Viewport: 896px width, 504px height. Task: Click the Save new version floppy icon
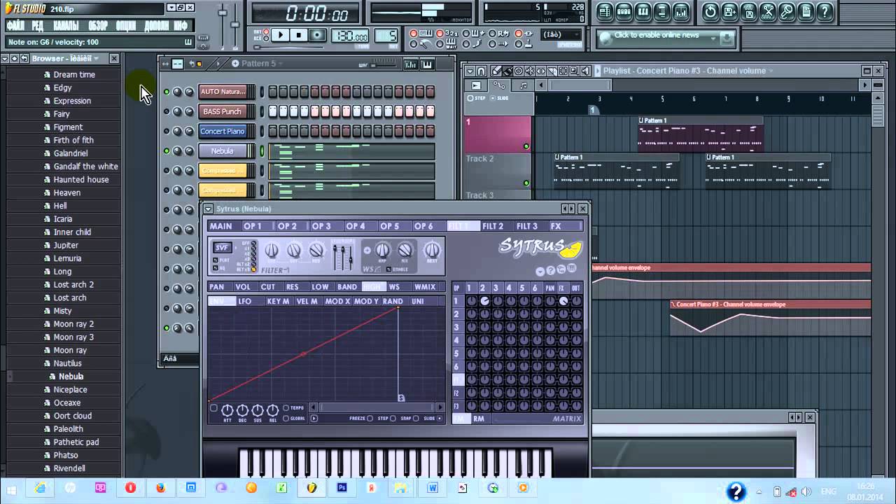(x=729, y=11)
